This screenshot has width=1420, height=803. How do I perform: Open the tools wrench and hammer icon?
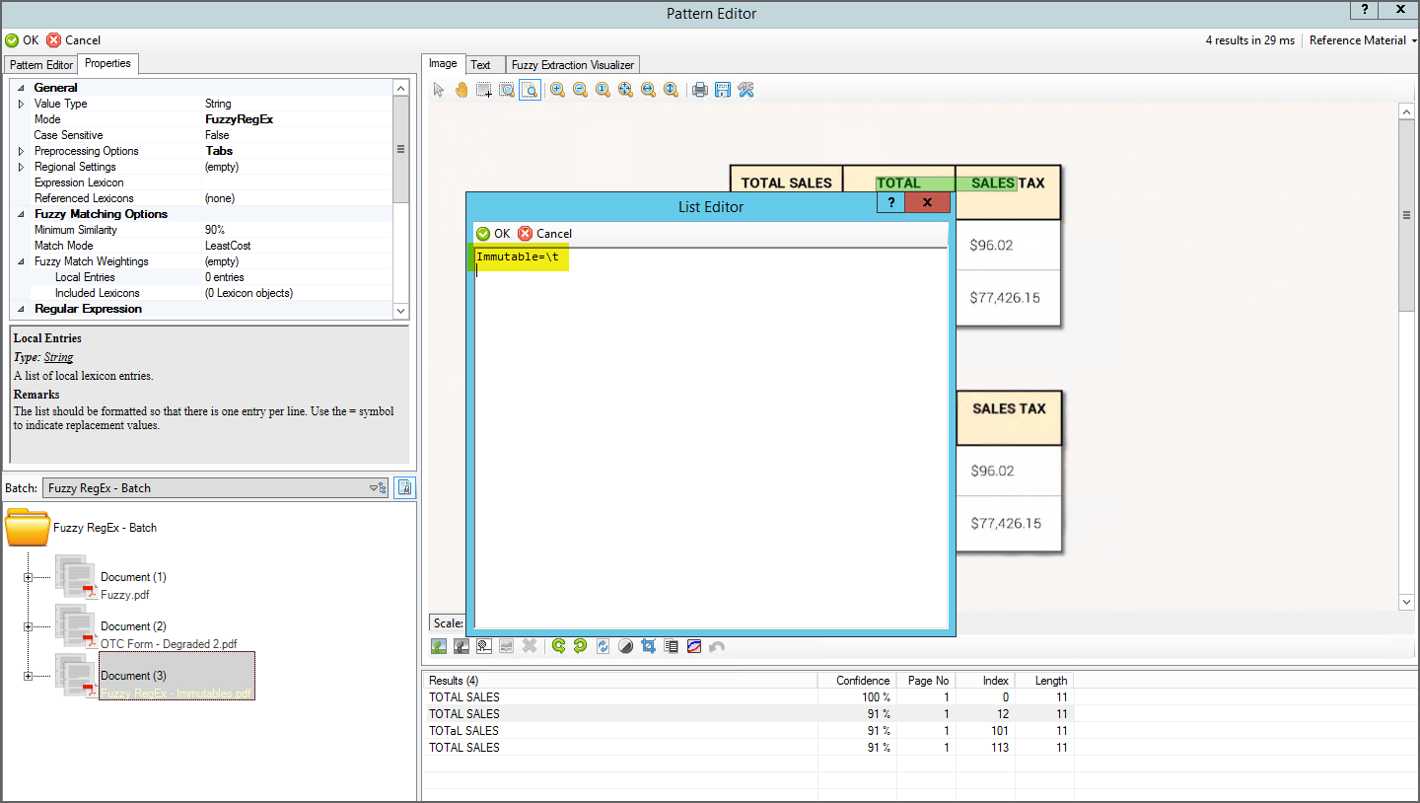(745, 90)
